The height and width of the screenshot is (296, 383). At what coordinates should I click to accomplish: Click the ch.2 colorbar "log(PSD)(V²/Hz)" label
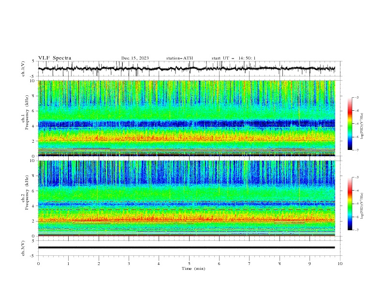[362, 206]
